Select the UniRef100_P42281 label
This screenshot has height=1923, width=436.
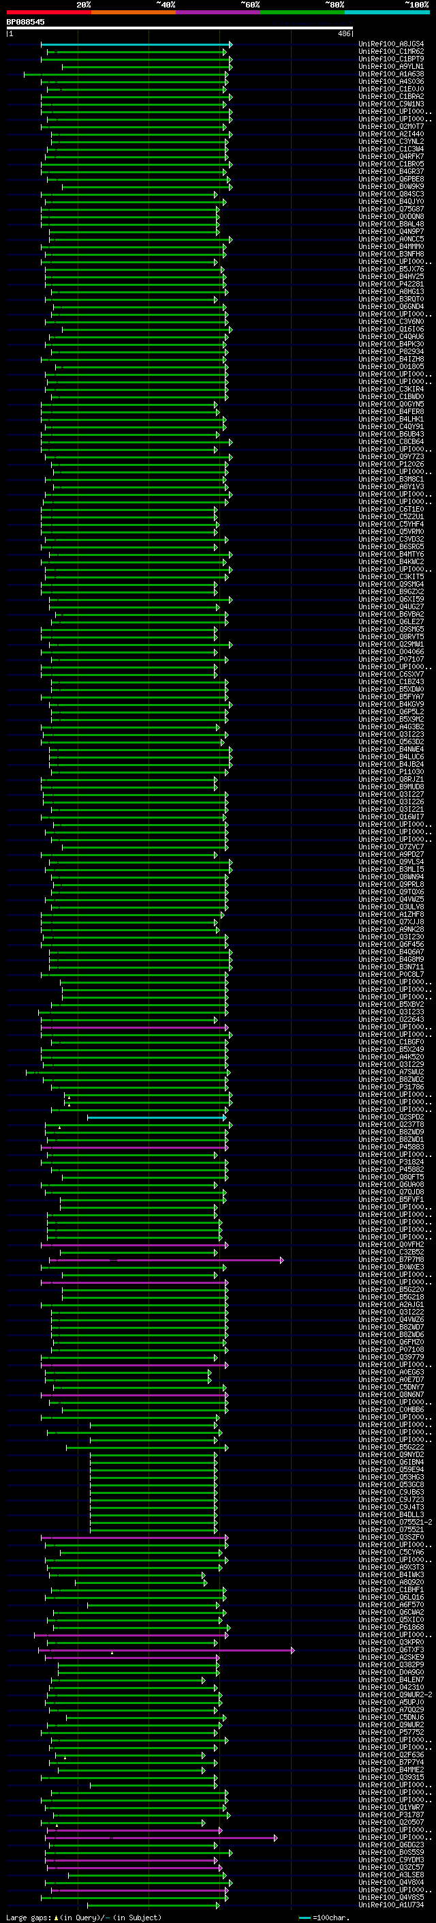point(390,284)
